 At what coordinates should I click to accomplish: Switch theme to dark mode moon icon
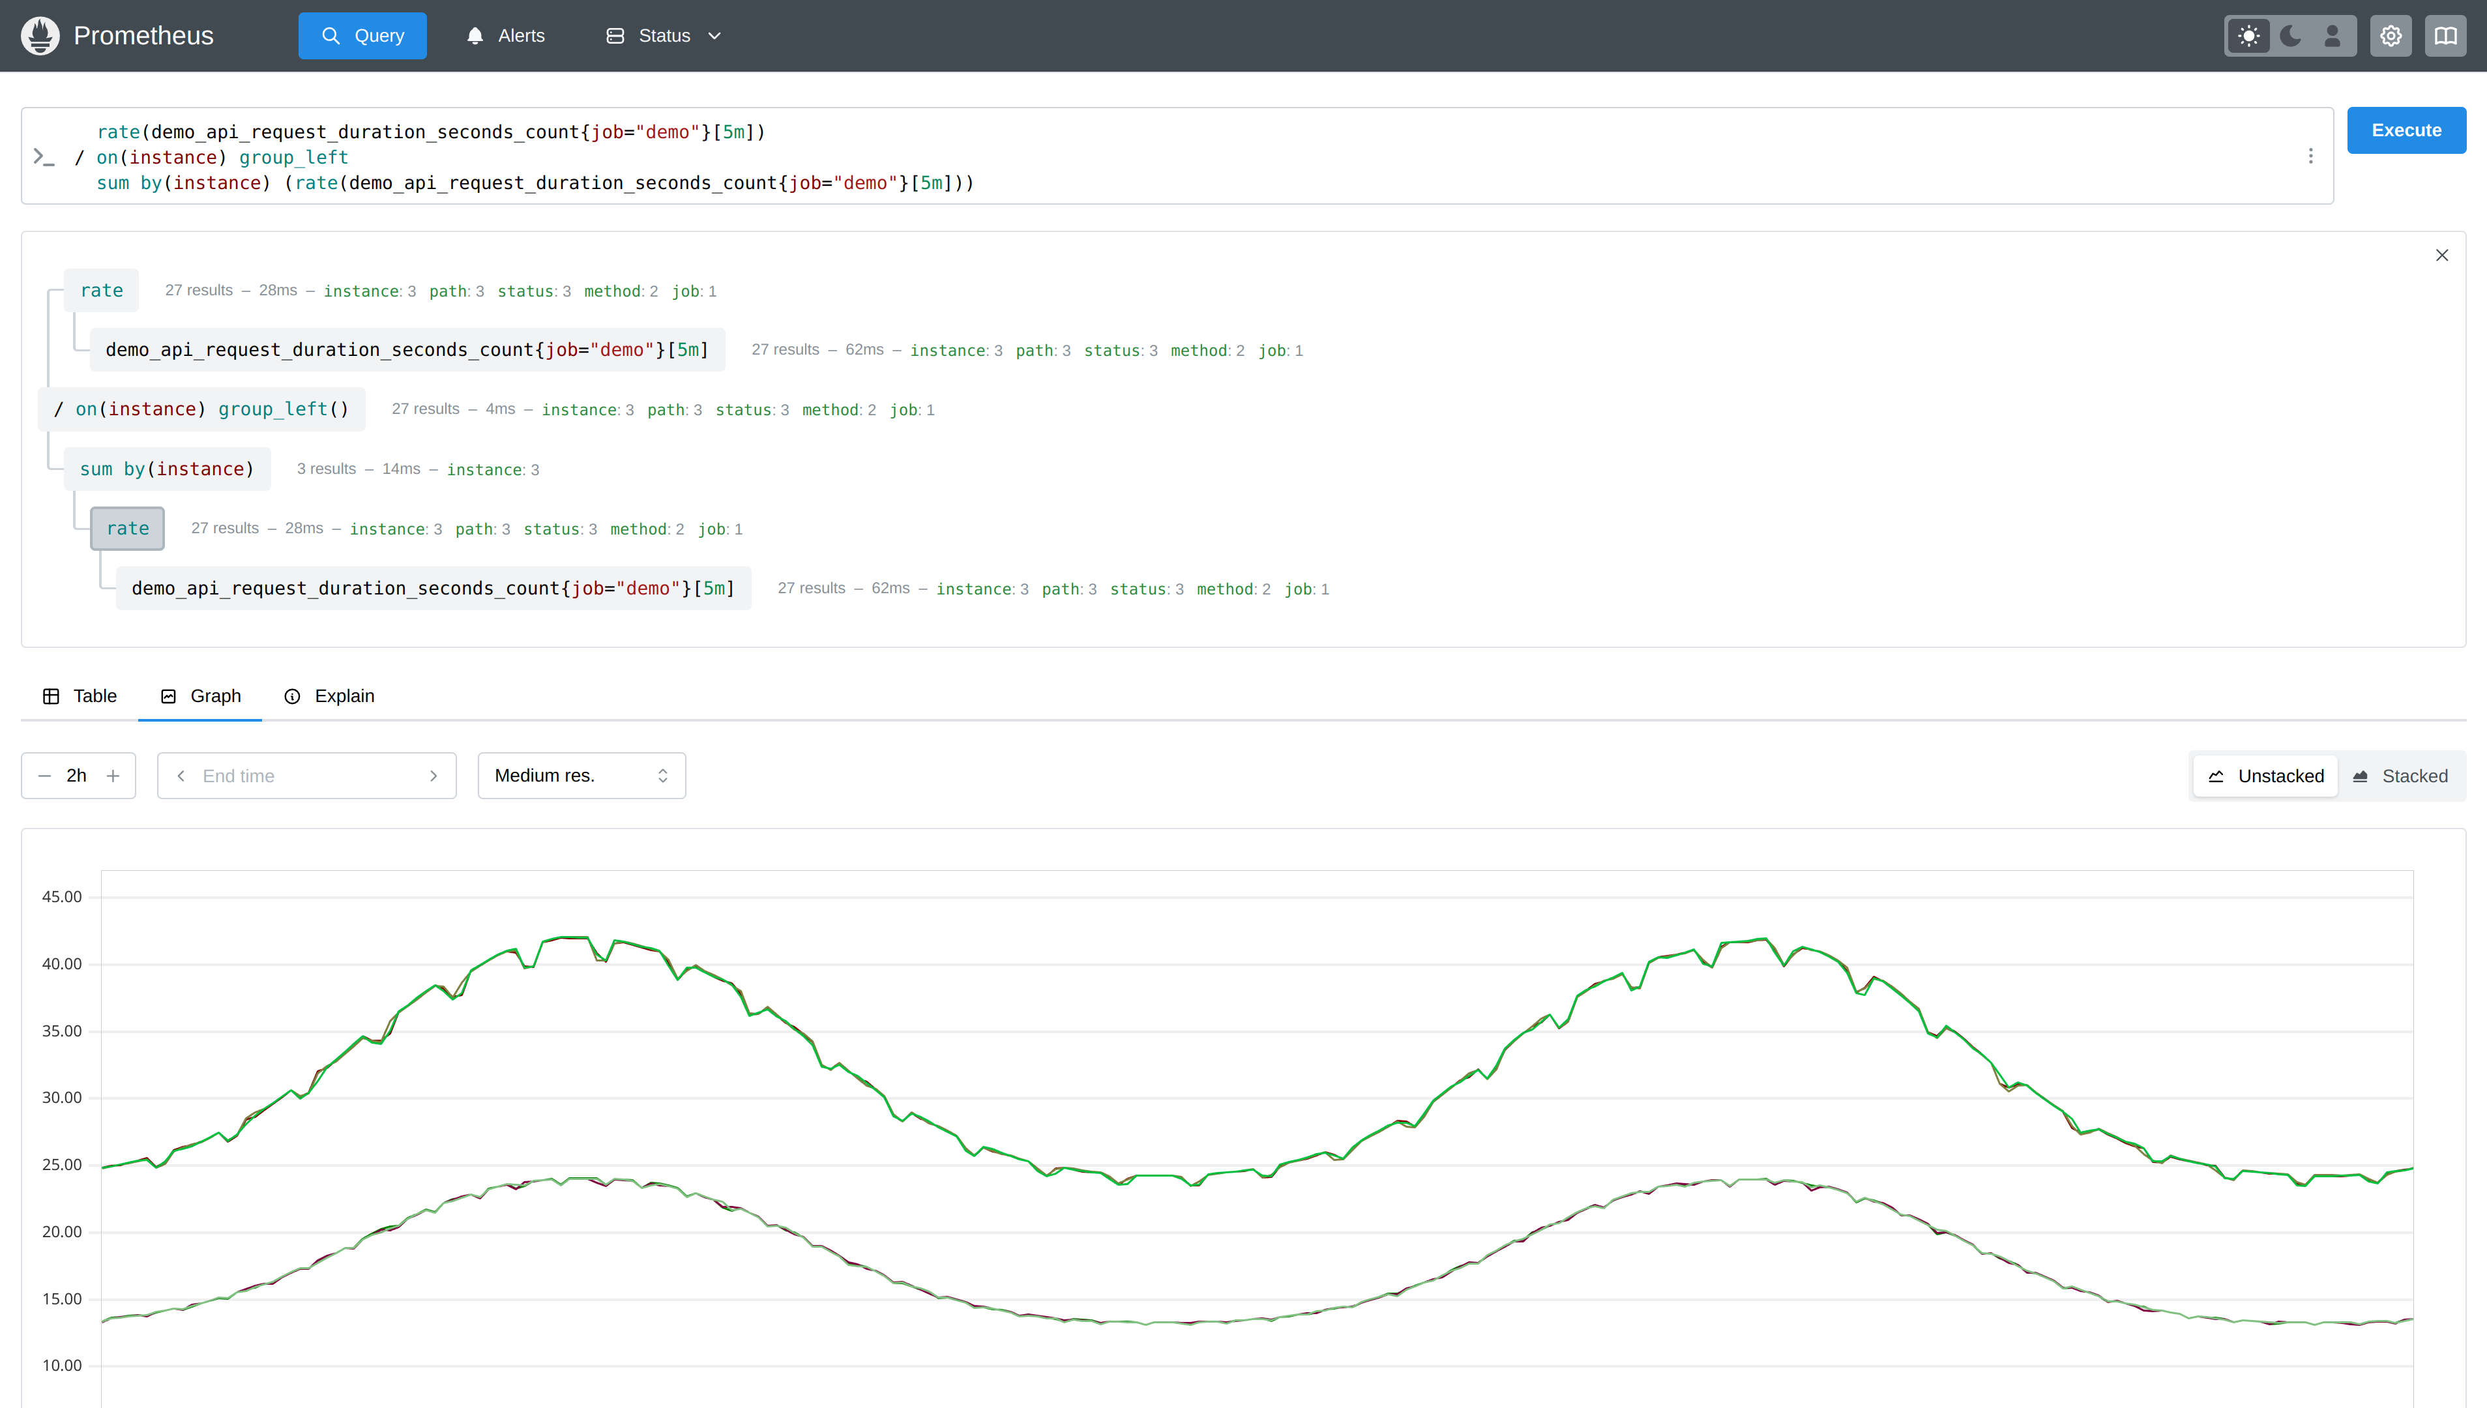(2289, 35)
